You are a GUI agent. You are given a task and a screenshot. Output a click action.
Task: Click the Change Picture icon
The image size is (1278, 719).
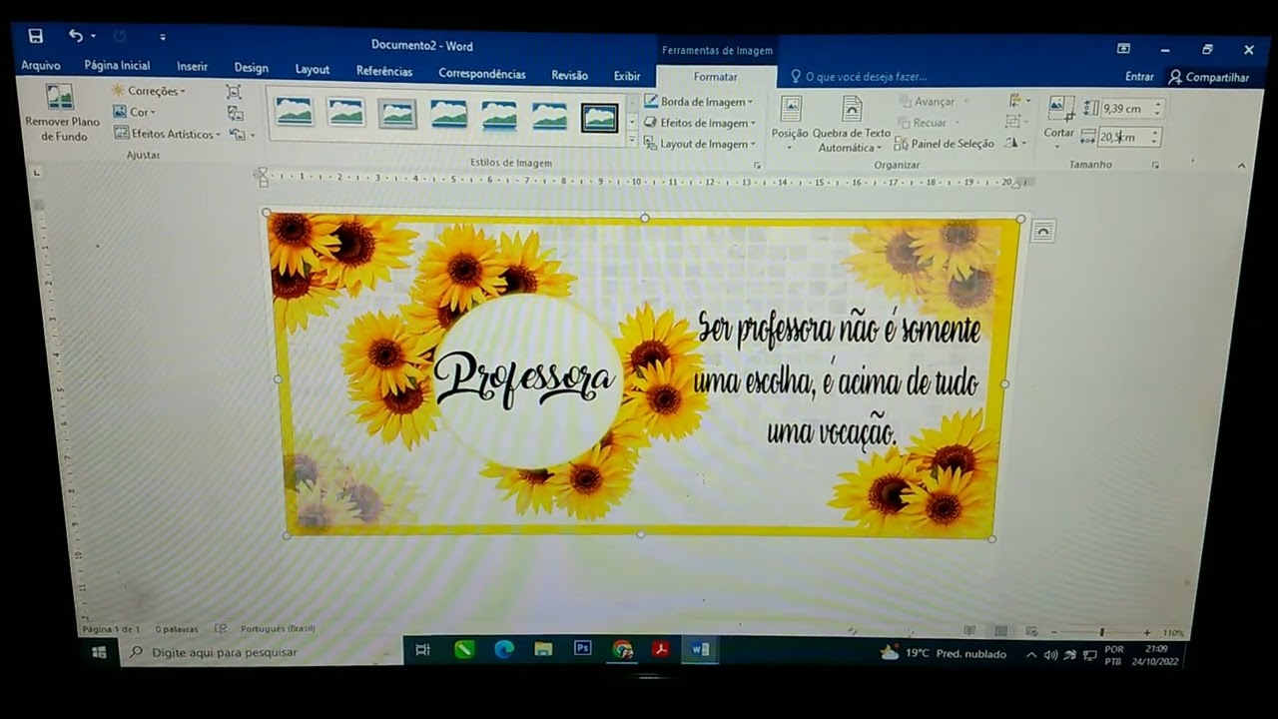(236, 113)
